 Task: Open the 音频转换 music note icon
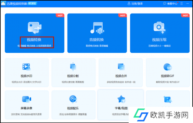(97, 28)
